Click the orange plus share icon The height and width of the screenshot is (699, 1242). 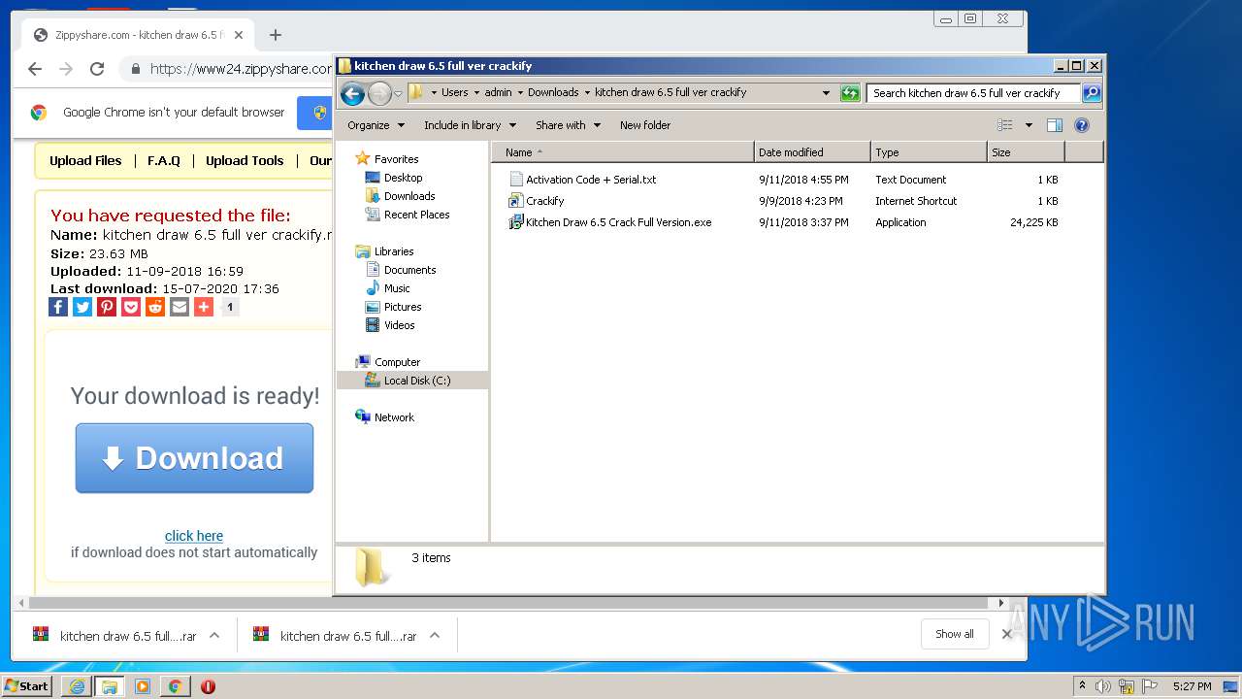(x=204, y=307)
